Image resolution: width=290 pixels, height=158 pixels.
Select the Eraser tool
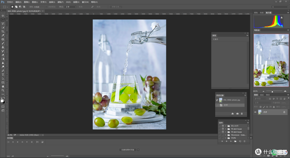tap(3, 55)
